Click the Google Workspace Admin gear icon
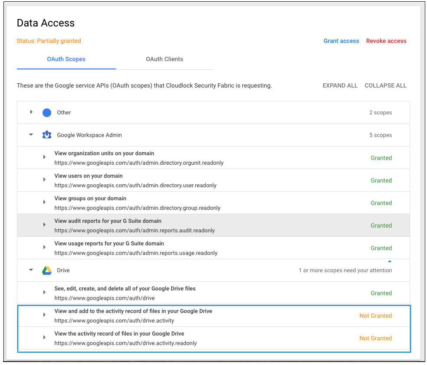The width and height of the screenshot is (427, 365). (x=47, y=135)
